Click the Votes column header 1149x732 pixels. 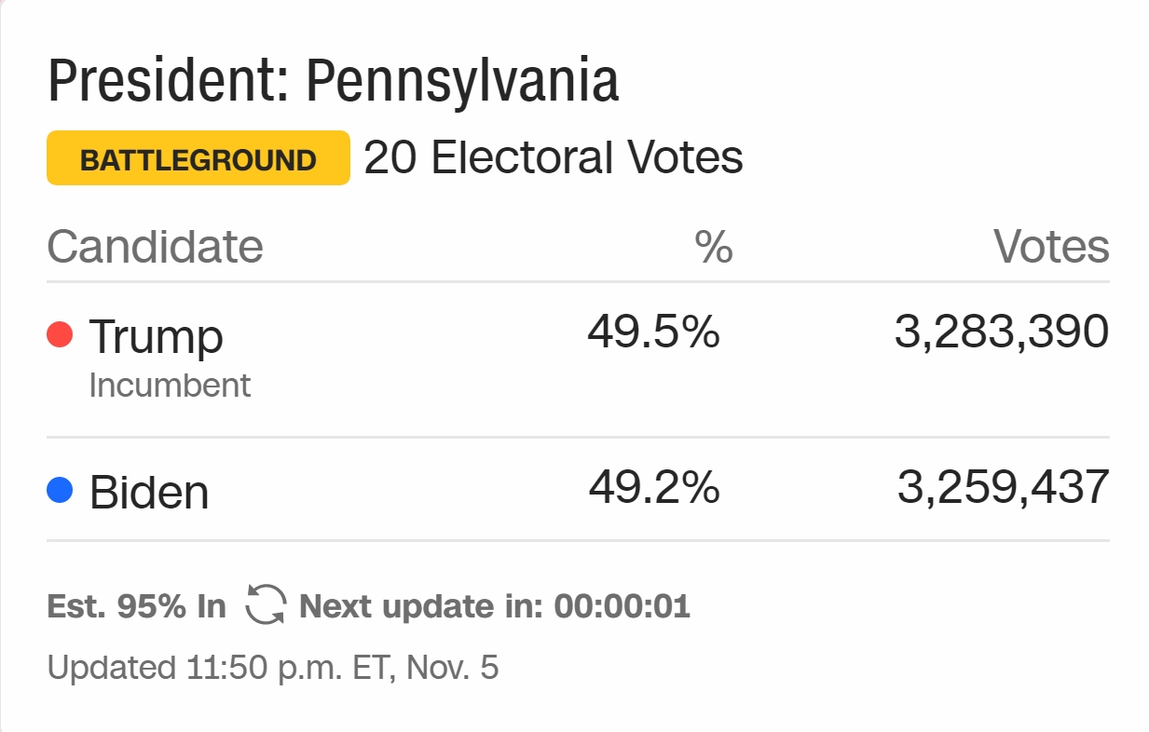coord(1051,247)
